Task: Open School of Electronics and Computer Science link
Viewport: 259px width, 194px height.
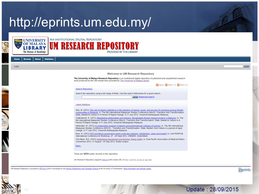Action: point(82,169)
